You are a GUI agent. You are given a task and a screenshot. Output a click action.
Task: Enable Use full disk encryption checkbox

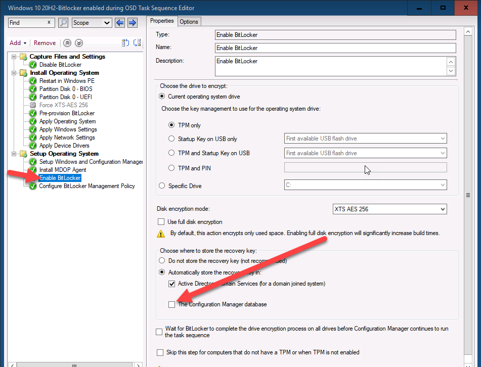tap(161, 222)
